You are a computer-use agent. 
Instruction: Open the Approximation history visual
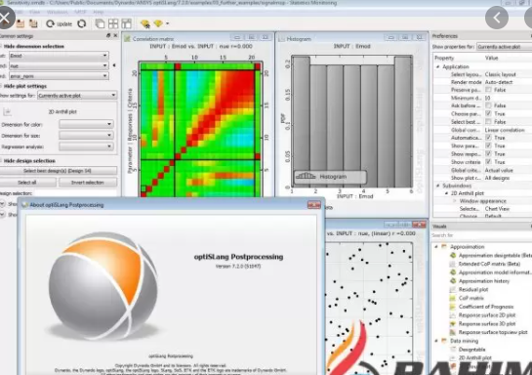[484, 281]
